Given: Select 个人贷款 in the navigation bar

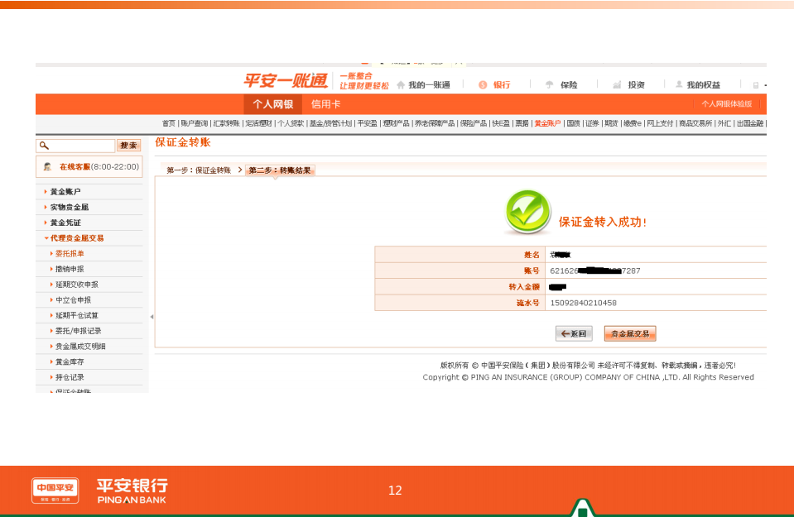Looking at the screenshot, I should (291, 123).
